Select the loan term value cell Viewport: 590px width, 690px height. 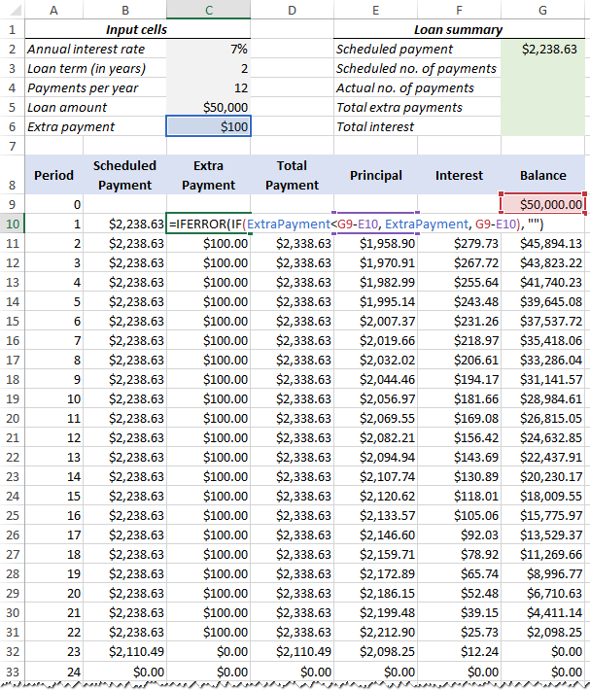[x=208, y=68]
